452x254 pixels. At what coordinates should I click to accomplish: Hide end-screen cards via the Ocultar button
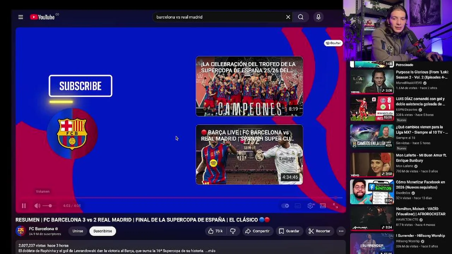click(x=333, y=43)
